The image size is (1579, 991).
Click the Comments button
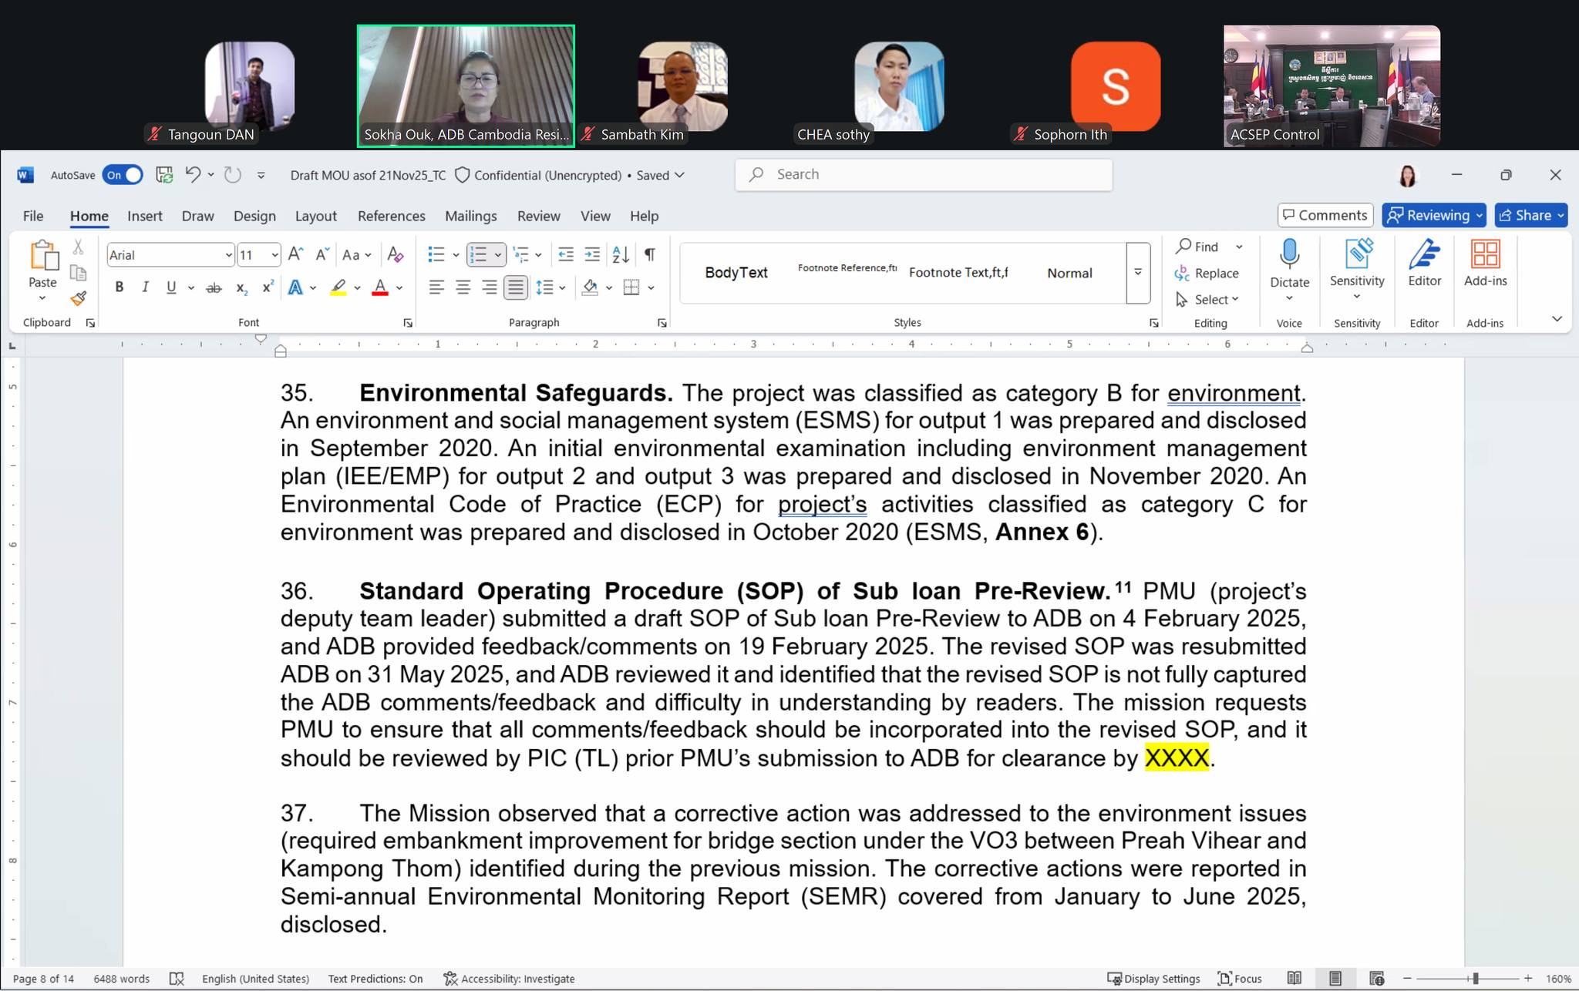click(1325, 216)
